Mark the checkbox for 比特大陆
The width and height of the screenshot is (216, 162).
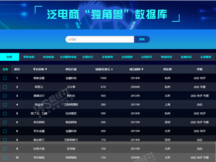coord(5,149)
